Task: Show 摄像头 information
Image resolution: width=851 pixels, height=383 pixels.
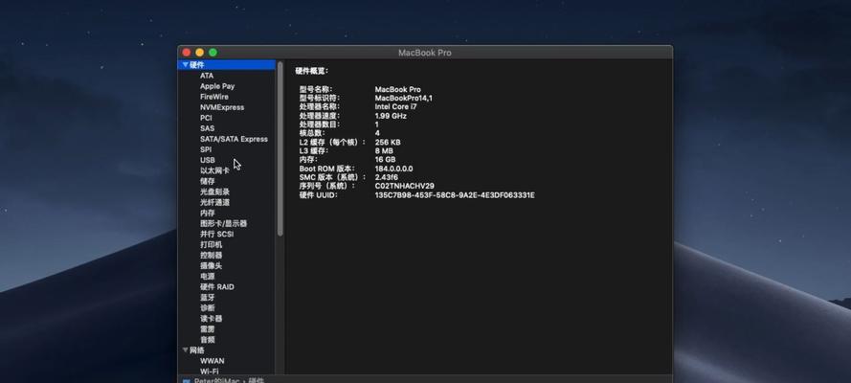Action: click(212, 266)
